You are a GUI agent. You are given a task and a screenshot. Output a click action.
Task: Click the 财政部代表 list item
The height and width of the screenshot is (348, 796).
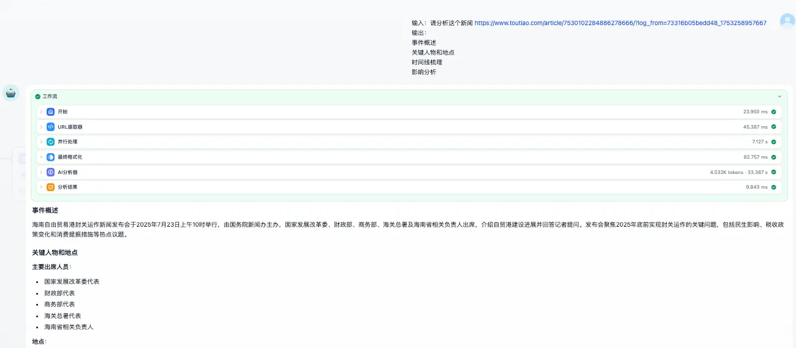click(x=59, y=293)
